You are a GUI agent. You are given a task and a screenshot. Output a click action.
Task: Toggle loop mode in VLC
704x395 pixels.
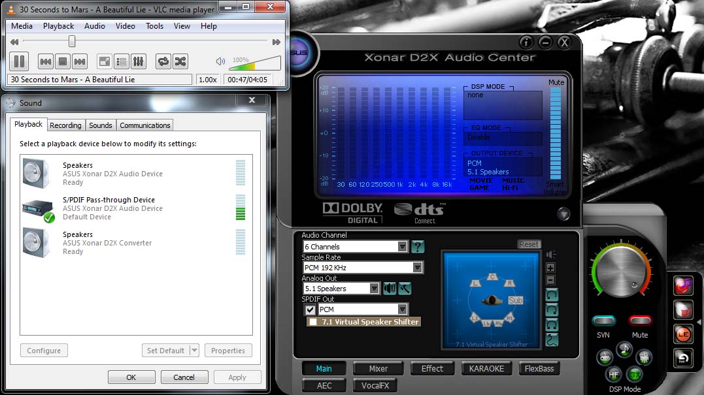163,61
